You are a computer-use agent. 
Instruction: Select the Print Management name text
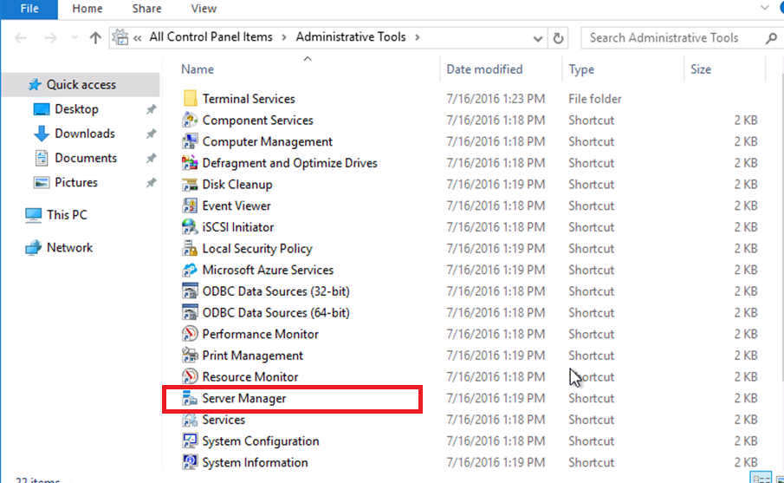click(252, 356)
